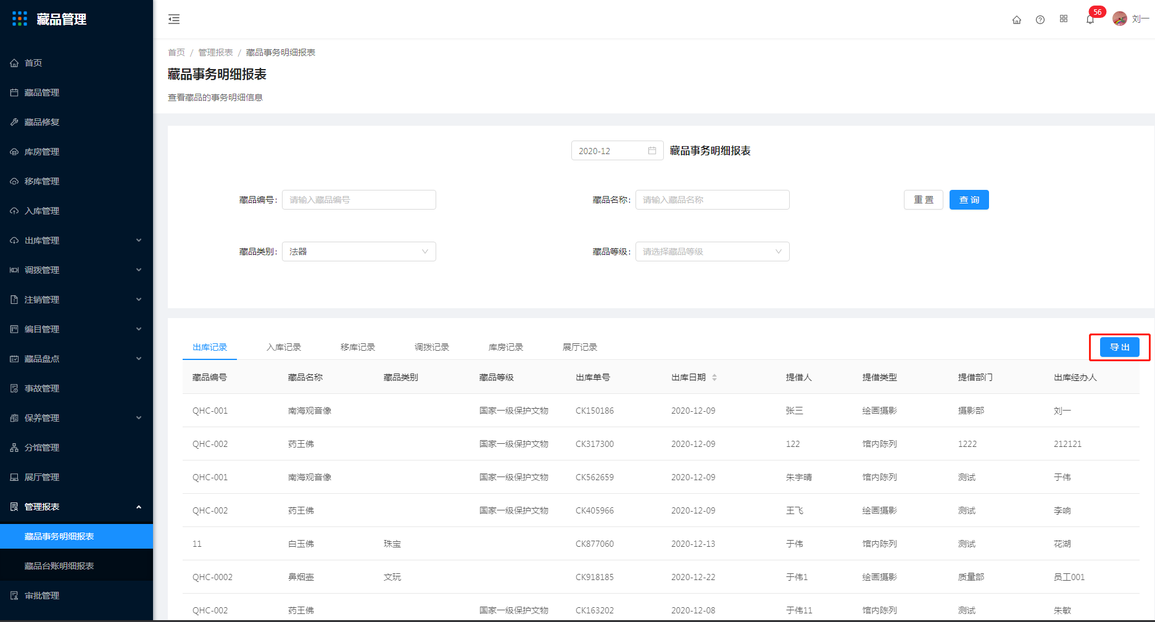Screen dimensions: 1155x622
Task: Click the 藏品盘点 sidebar icon
Action: [14, 359]
